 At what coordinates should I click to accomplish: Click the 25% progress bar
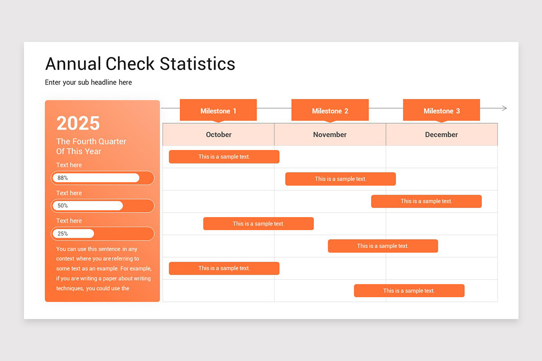[x=102, y=233]
